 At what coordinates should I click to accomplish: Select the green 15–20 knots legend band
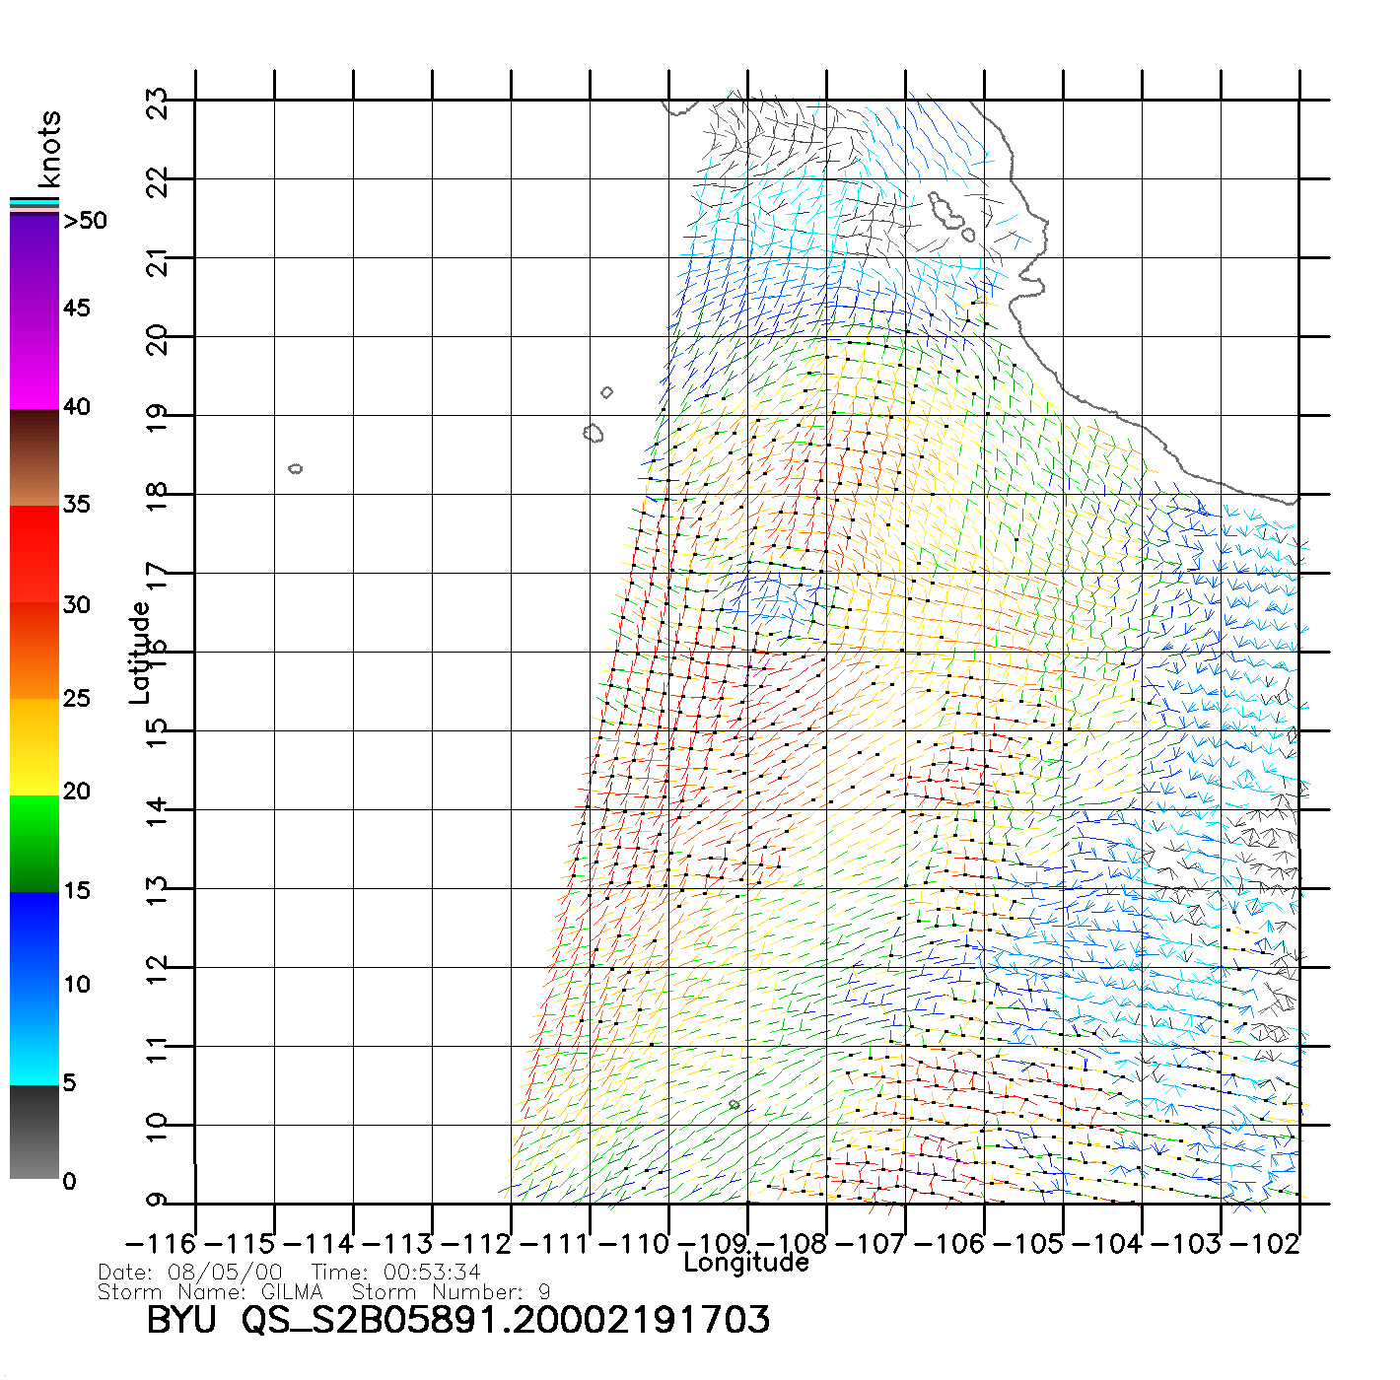tap(35, 843)
